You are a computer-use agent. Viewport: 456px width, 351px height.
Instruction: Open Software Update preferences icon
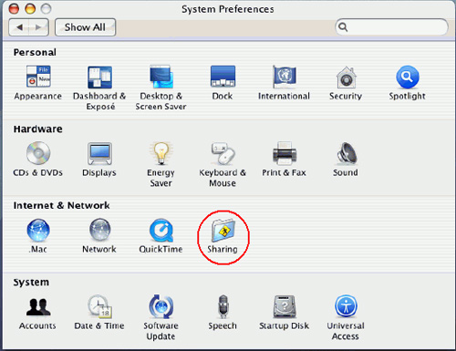[161, 306]
